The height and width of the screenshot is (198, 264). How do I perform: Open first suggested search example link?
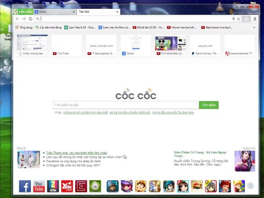click(86, 113)
